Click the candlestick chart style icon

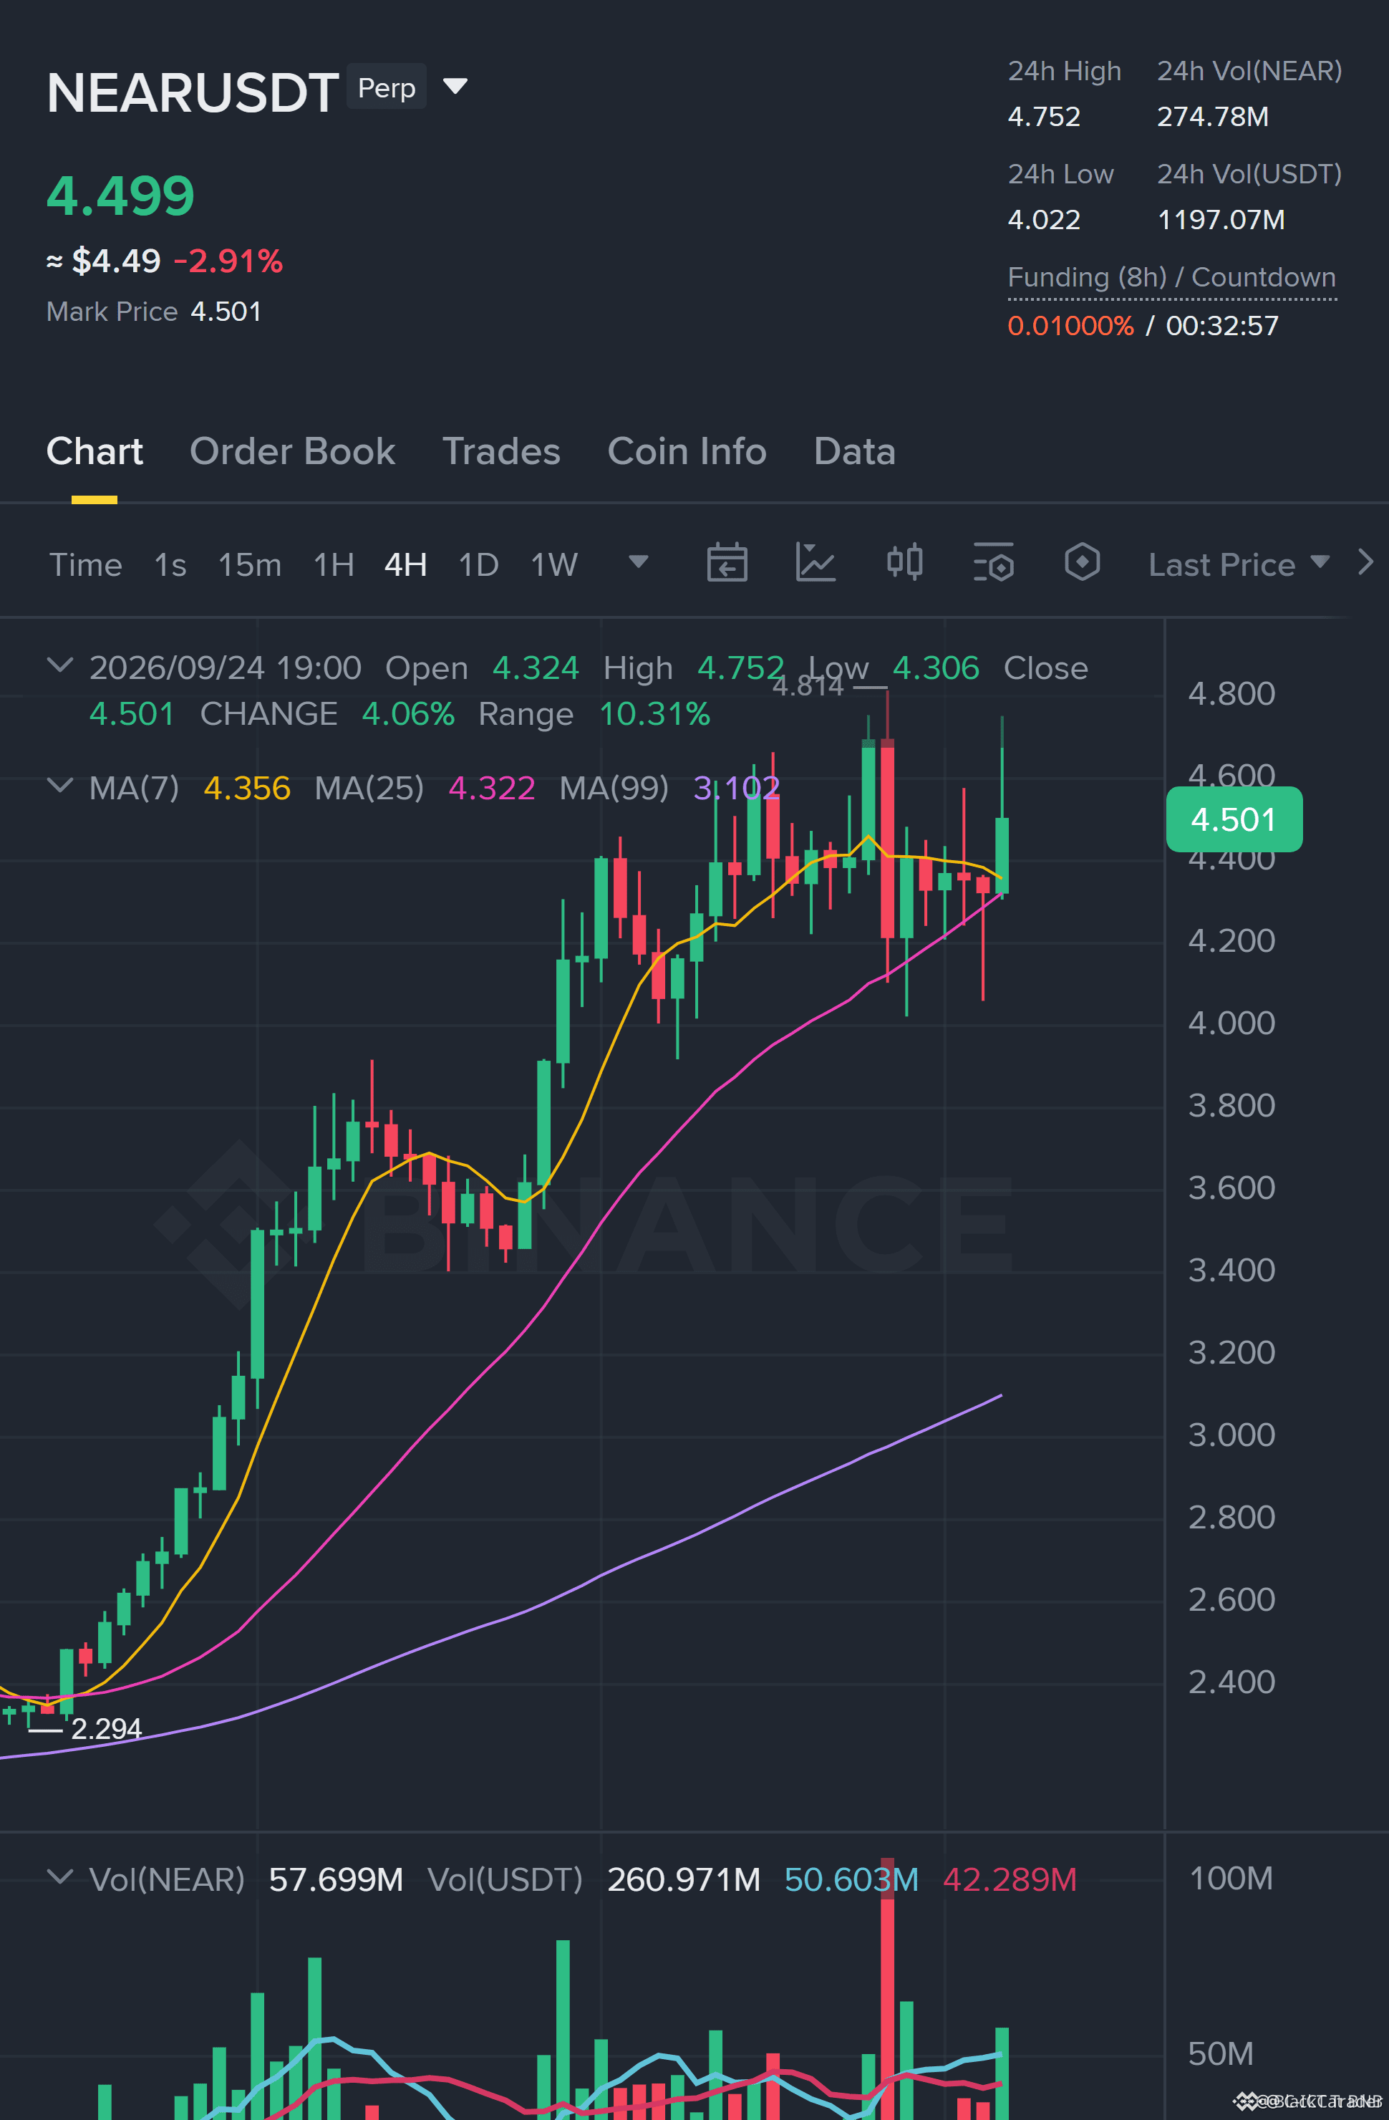(x=904, y=562)
